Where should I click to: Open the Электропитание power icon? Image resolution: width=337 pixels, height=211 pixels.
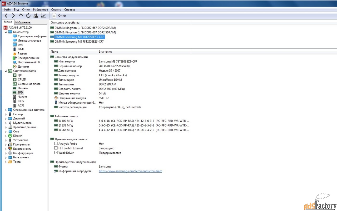[15, 58]
